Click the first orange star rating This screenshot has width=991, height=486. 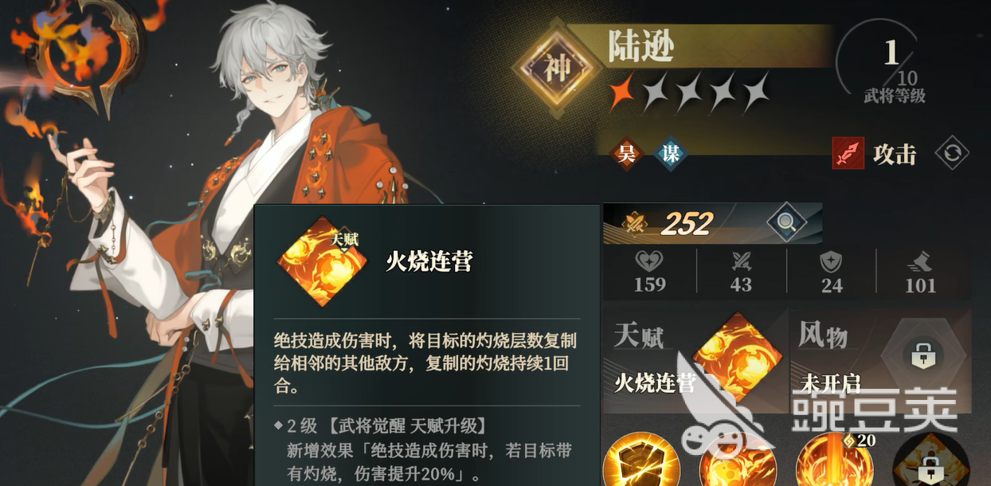pyautogui.click(x=624, y=92)
